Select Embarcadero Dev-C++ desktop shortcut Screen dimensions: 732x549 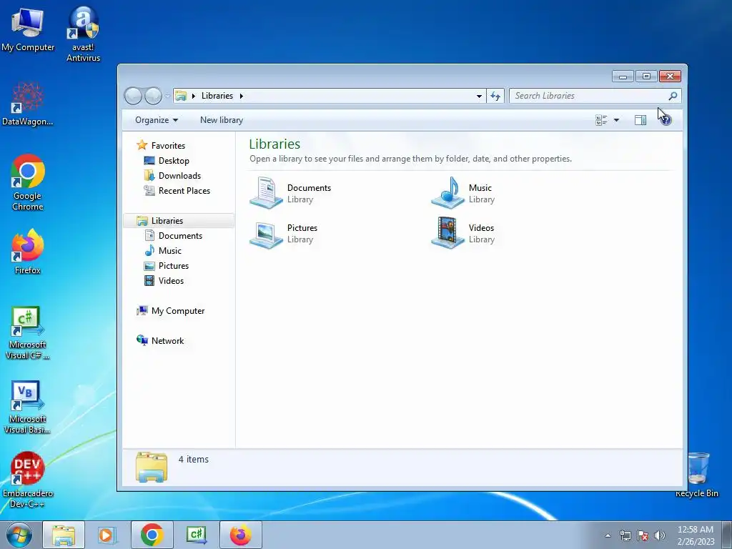pos(28,480)
